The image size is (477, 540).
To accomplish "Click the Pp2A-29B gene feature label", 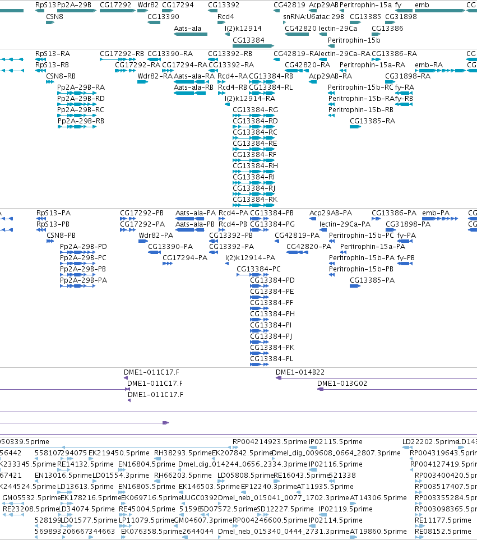I will [75, 5].
